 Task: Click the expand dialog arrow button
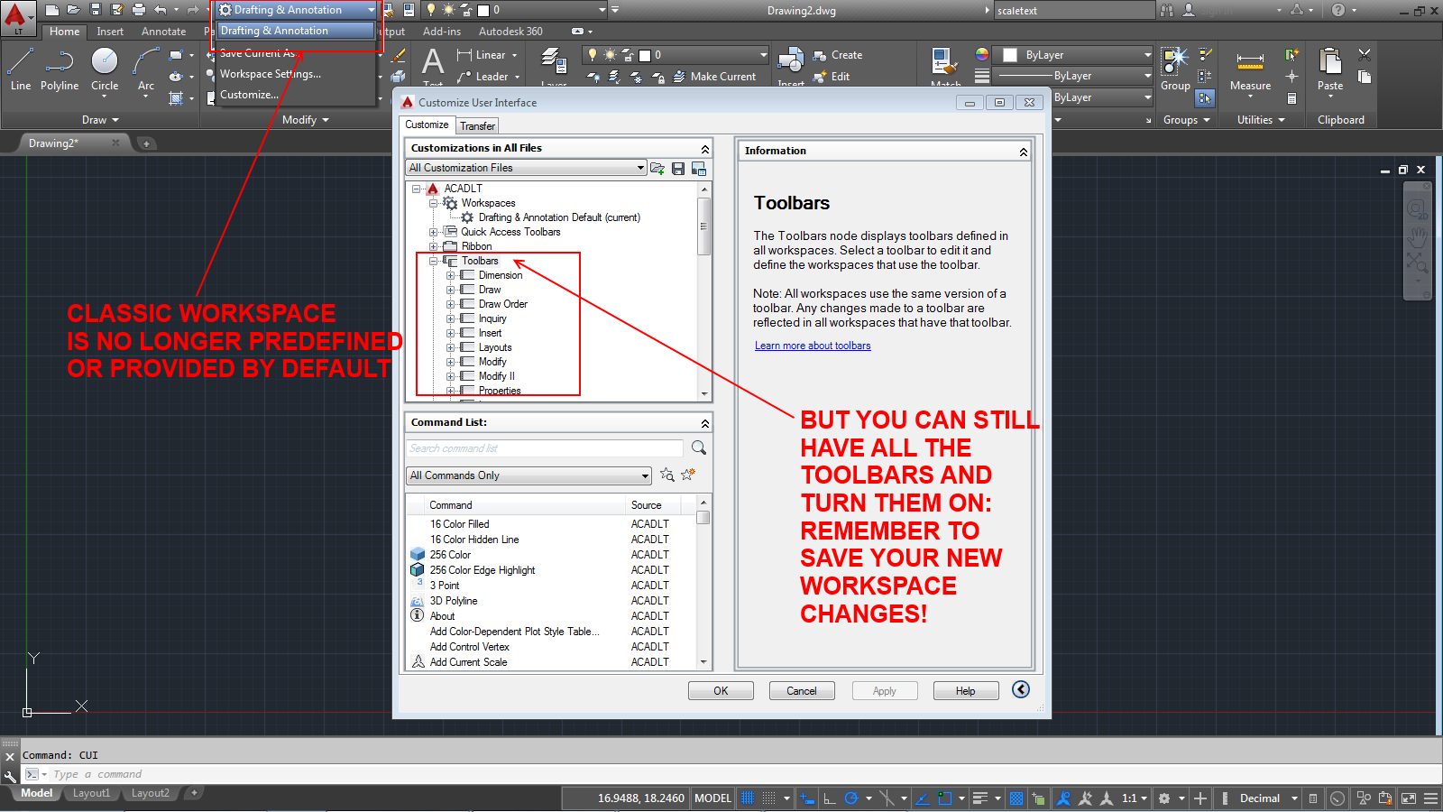[1021, 689]
